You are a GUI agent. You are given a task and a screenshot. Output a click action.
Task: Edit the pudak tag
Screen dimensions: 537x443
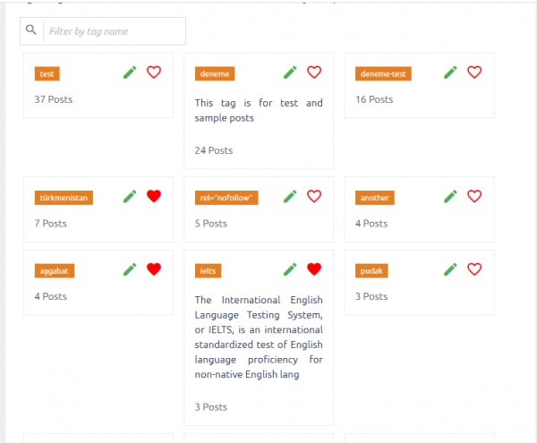[x=450, y=268]
